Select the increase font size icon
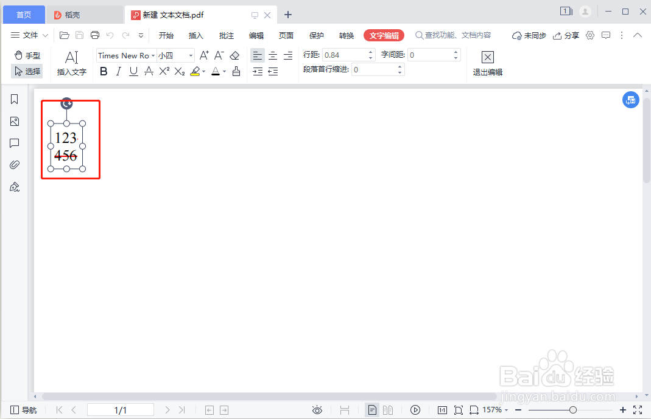Image resolution: width=651 pixels, height=419 pixels. 203,55
